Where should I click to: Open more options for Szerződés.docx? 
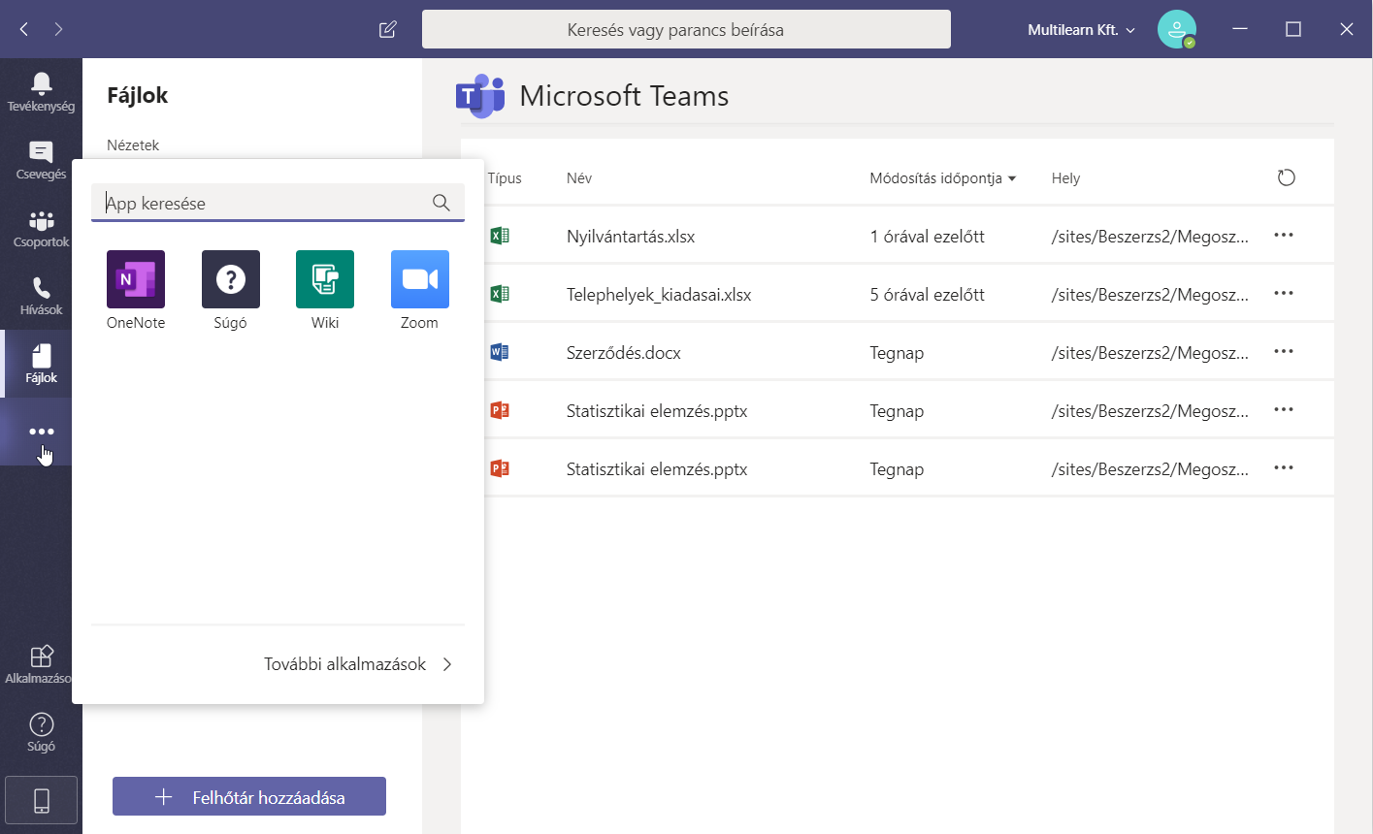click(x=1283, y=352)
